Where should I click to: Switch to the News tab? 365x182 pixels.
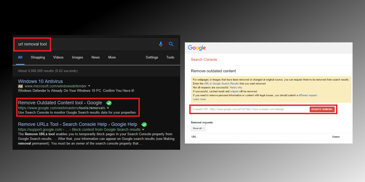[x=96, y=57]
